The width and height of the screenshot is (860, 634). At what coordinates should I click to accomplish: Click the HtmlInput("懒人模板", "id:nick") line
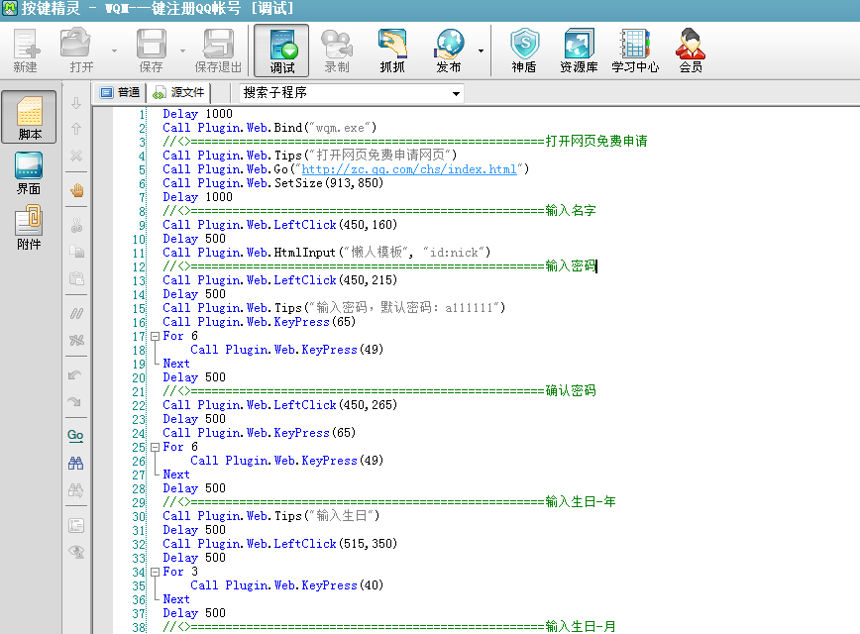click(x=326, y=253)
